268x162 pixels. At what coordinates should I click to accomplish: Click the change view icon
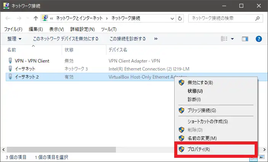tap(224, 39)
